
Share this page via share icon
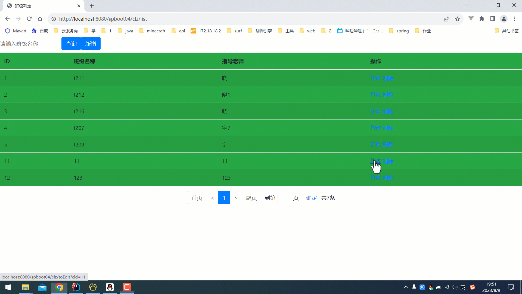[x=446, y=19]
